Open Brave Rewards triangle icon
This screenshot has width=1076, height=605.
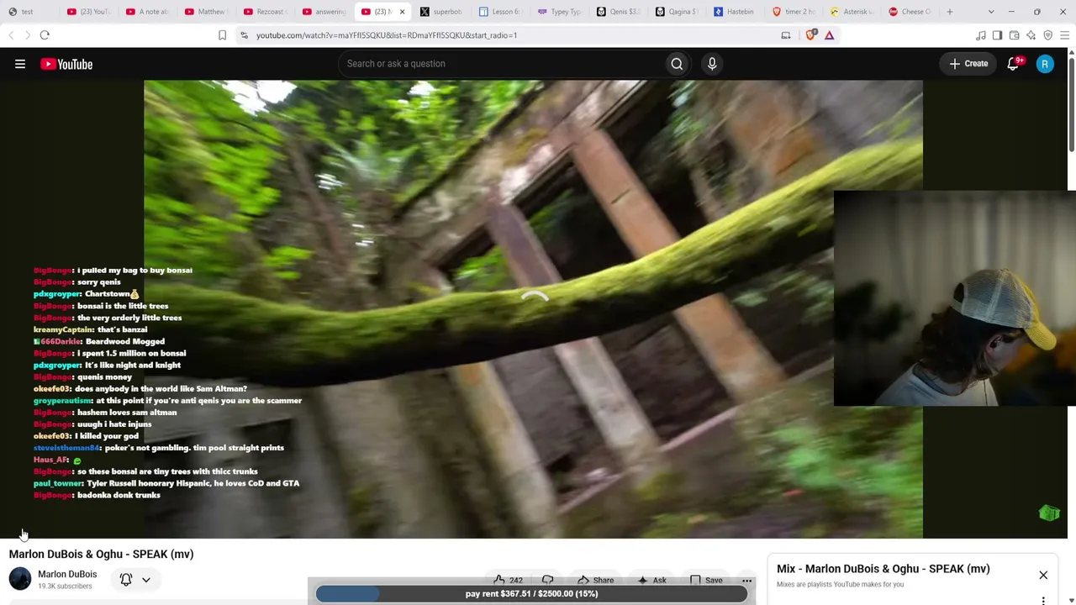pyautogui.click(x=829, y=35)
